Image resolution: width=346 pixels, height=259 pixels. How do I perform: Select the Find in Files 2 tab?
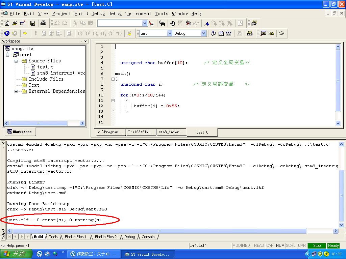click(106, 237)
